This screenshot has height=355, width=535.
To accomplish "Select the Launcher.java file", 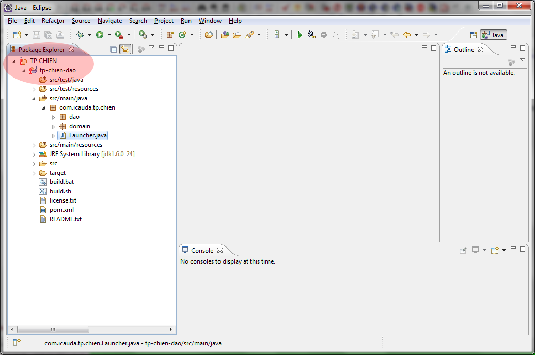I will [88, 135].
